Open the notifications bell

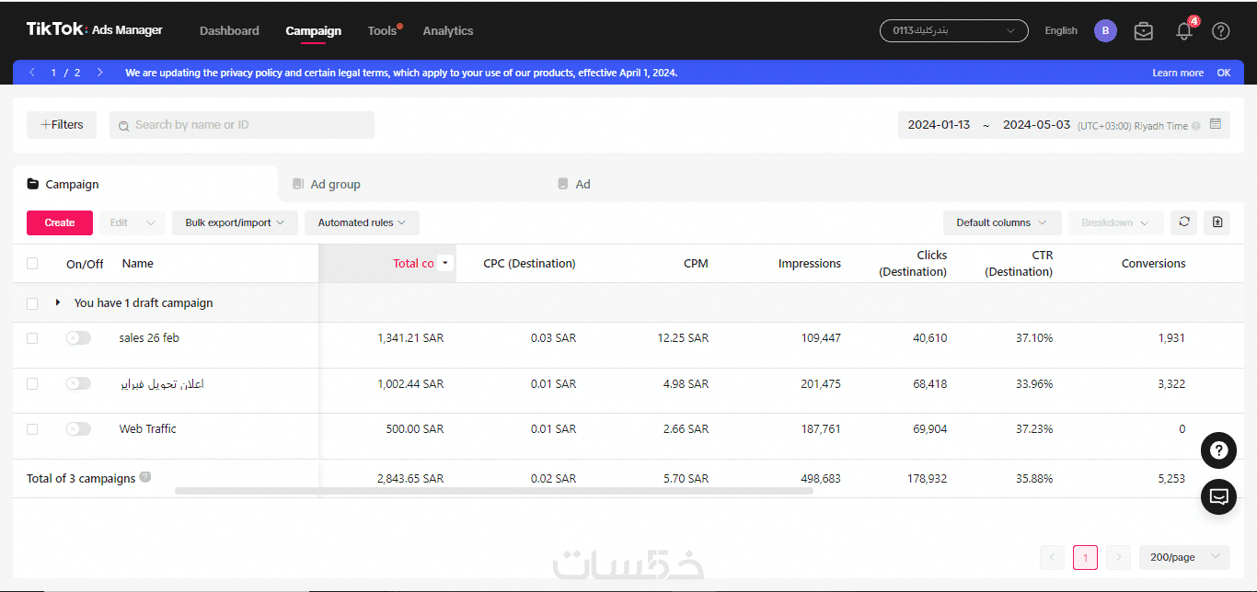[1184, 31]
